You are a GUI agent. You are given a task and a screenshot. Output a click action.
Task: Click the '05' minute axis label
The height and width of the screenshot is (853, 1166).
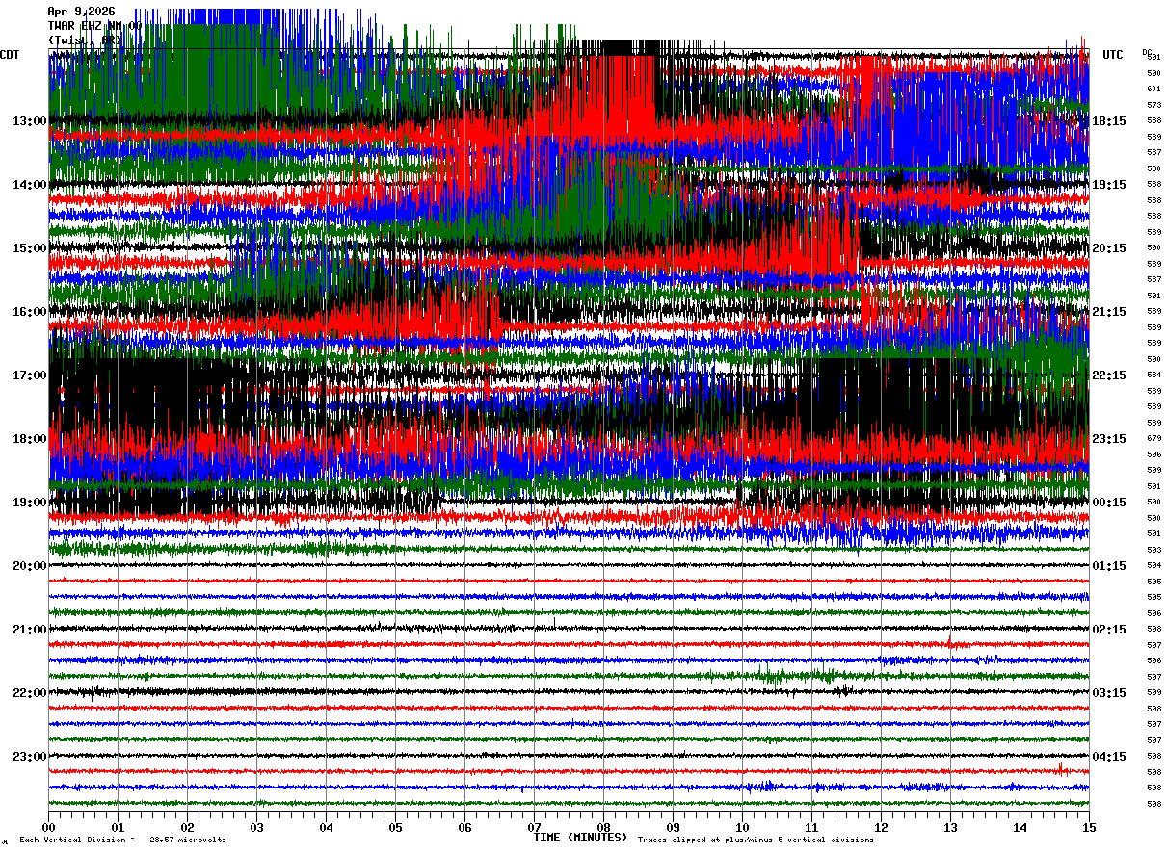point(395,827)
